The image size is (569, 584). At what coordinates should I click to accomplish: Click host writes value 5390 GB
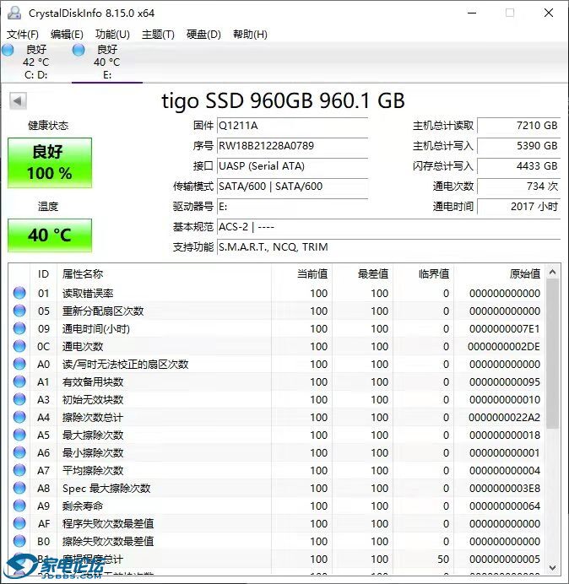(518, 146)
